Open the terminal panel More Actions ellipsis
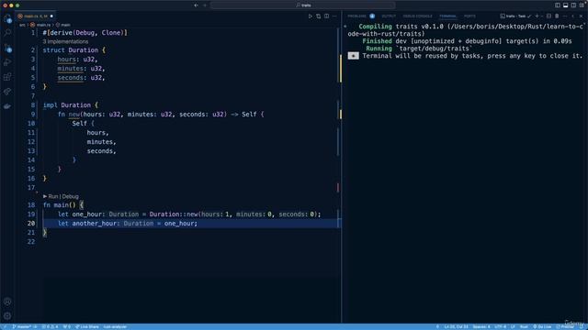Screen dimensions: 588x330 tap(565, 16)
